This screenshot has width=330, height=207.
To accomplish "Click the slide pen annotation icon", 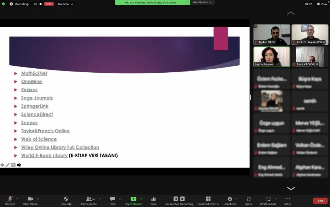I will pyautogui.click(x=8, y=165).
